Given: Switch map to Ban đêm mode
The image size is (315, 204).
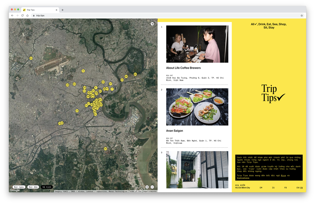Looking at the screenshot, I should click(33, 187).
